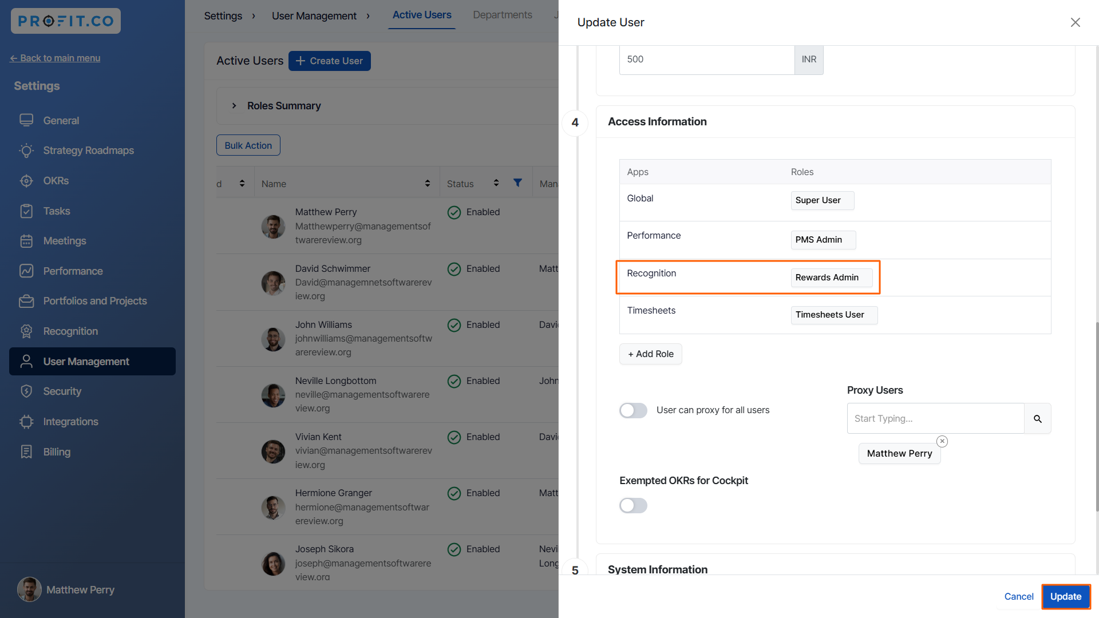Screen dimensions: 1099x618
Task: Click the Security shield icon
Action: point(26,391)
